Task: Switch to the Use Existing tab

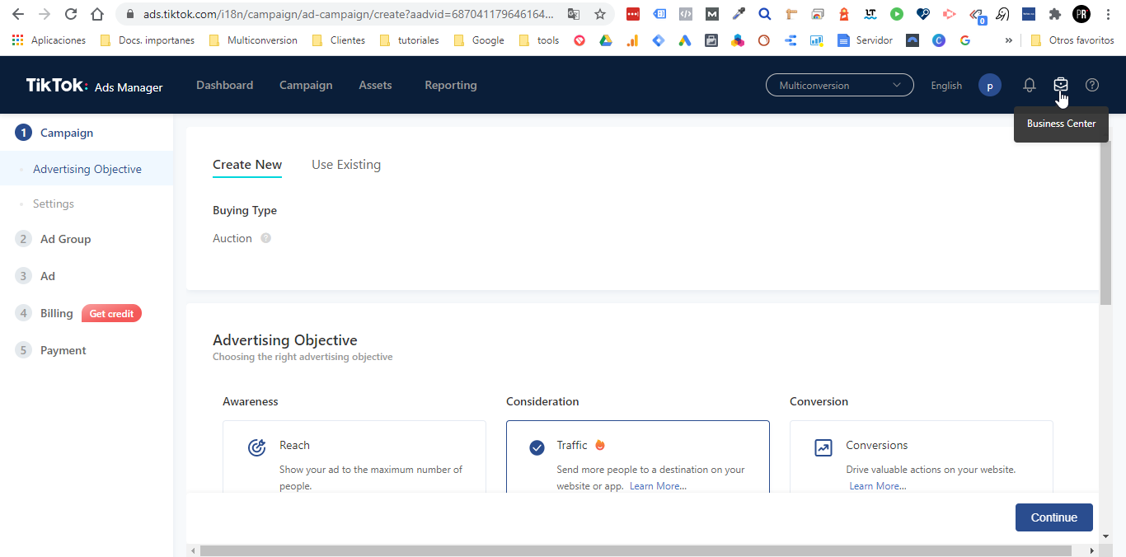Action: coord(346,165)
